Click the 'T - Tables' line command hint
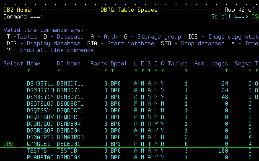 22,37
